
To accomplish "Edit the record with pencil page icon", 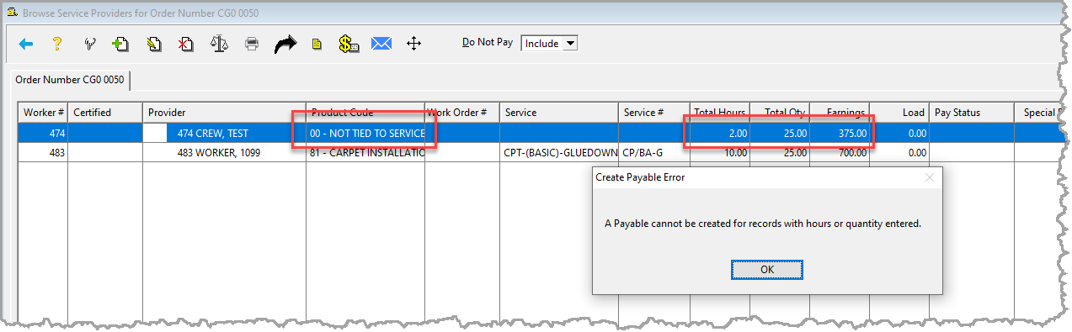I will tap(154, 44).
